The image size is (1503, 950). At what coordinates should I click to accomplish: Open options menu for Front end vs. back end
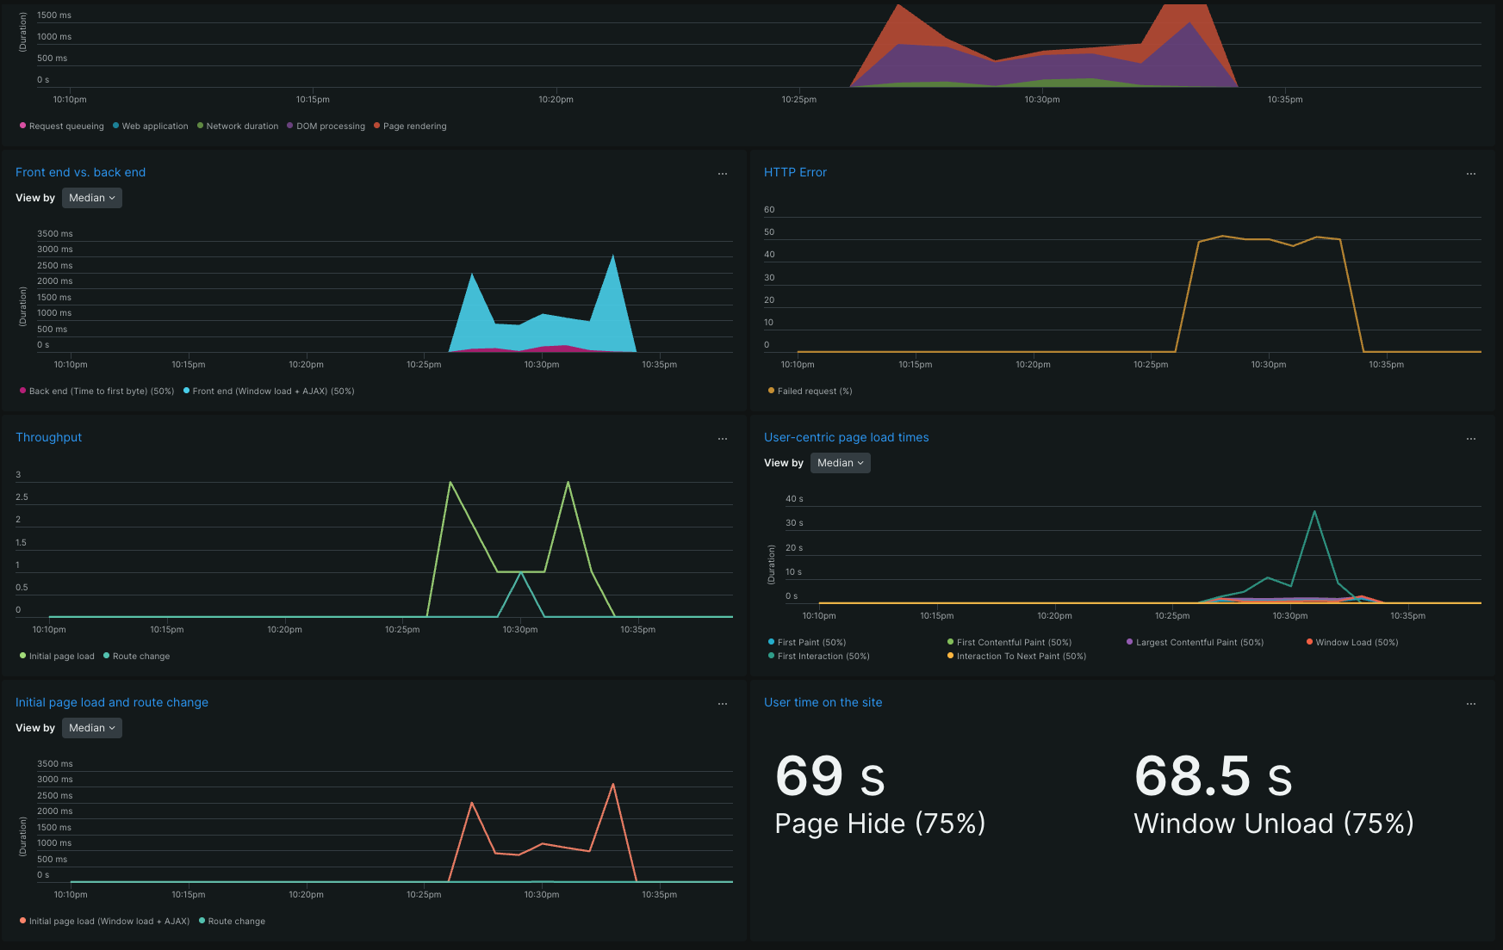click(x=722, y=174)
